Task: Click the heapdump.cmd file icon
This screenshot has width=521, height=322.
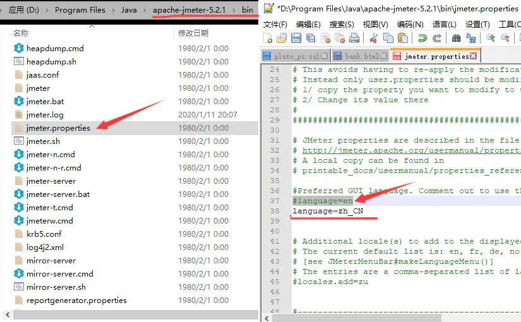Action: point(18,48)
